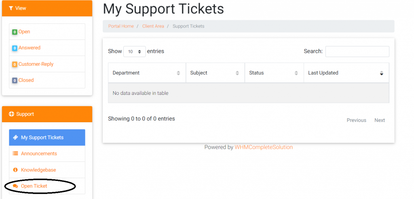
Task: Click the Next pagination button
Action: [x=380, y=120]
